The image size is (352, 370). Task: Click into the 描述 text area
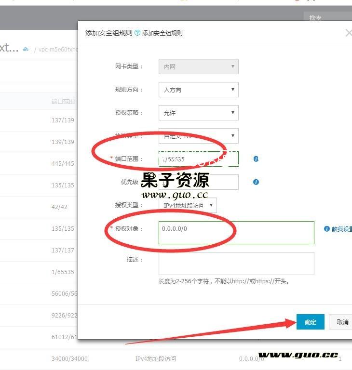236,264
